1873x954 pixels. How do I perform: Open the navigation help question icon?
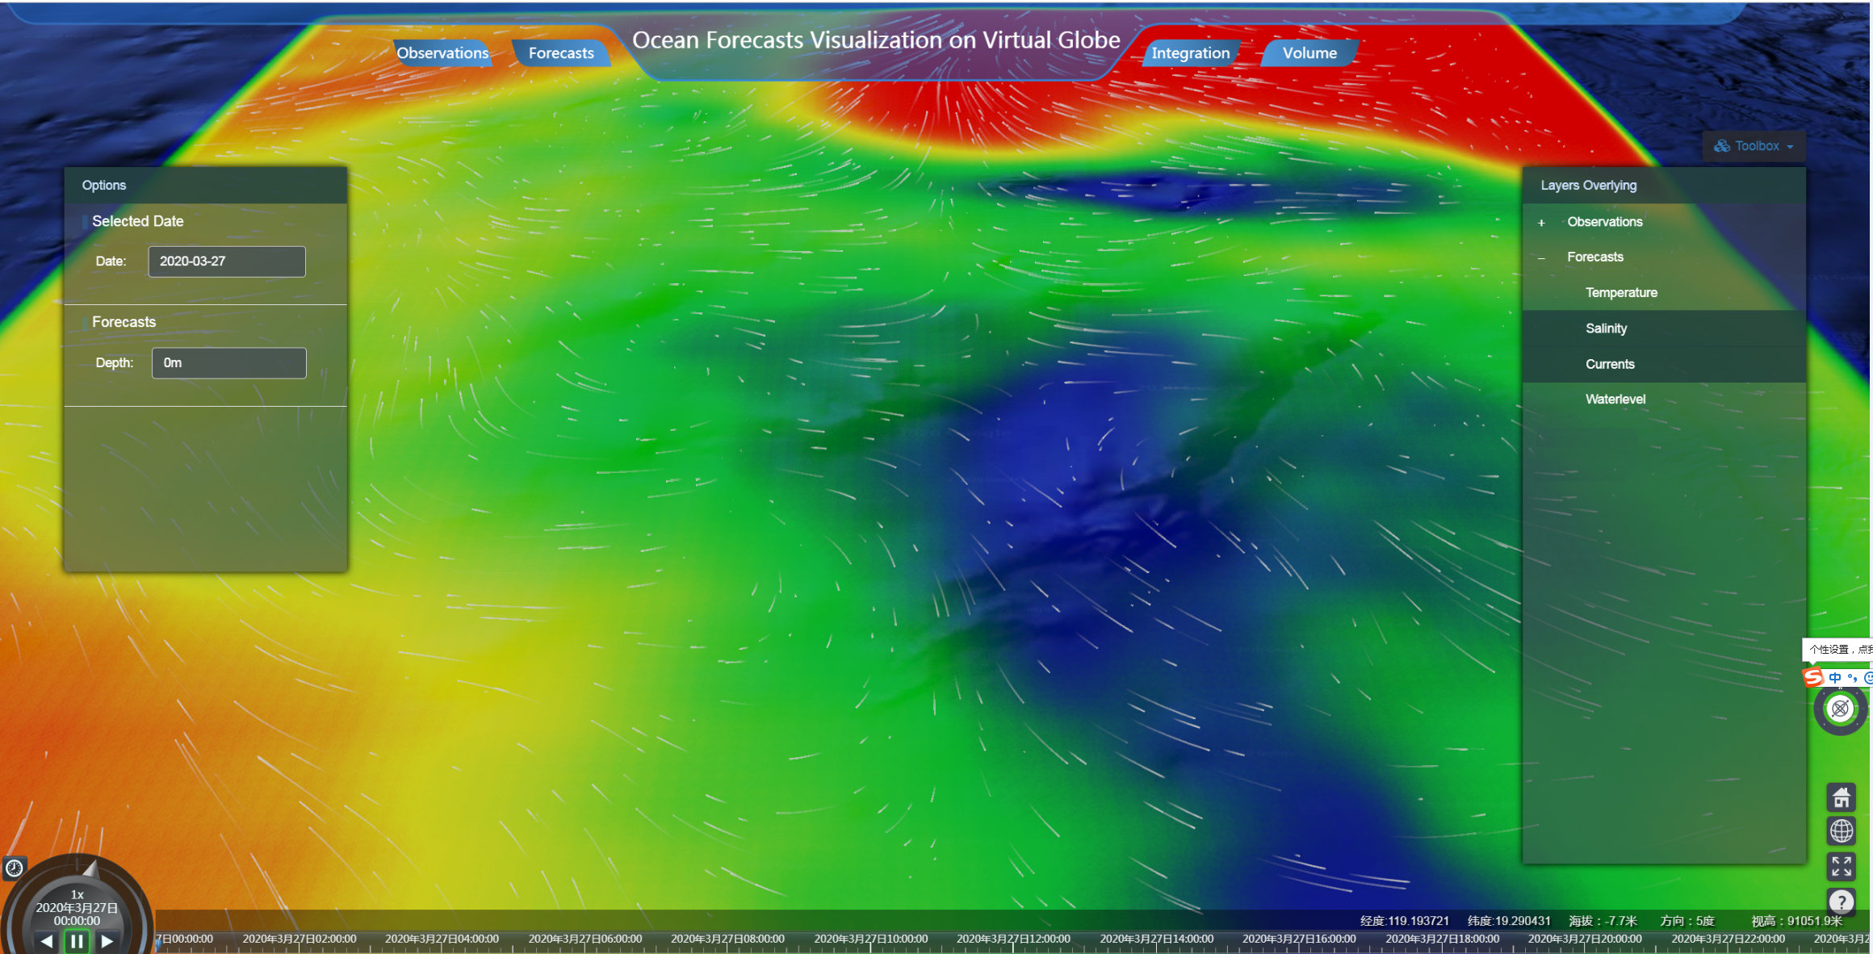tap(1841, 901)
